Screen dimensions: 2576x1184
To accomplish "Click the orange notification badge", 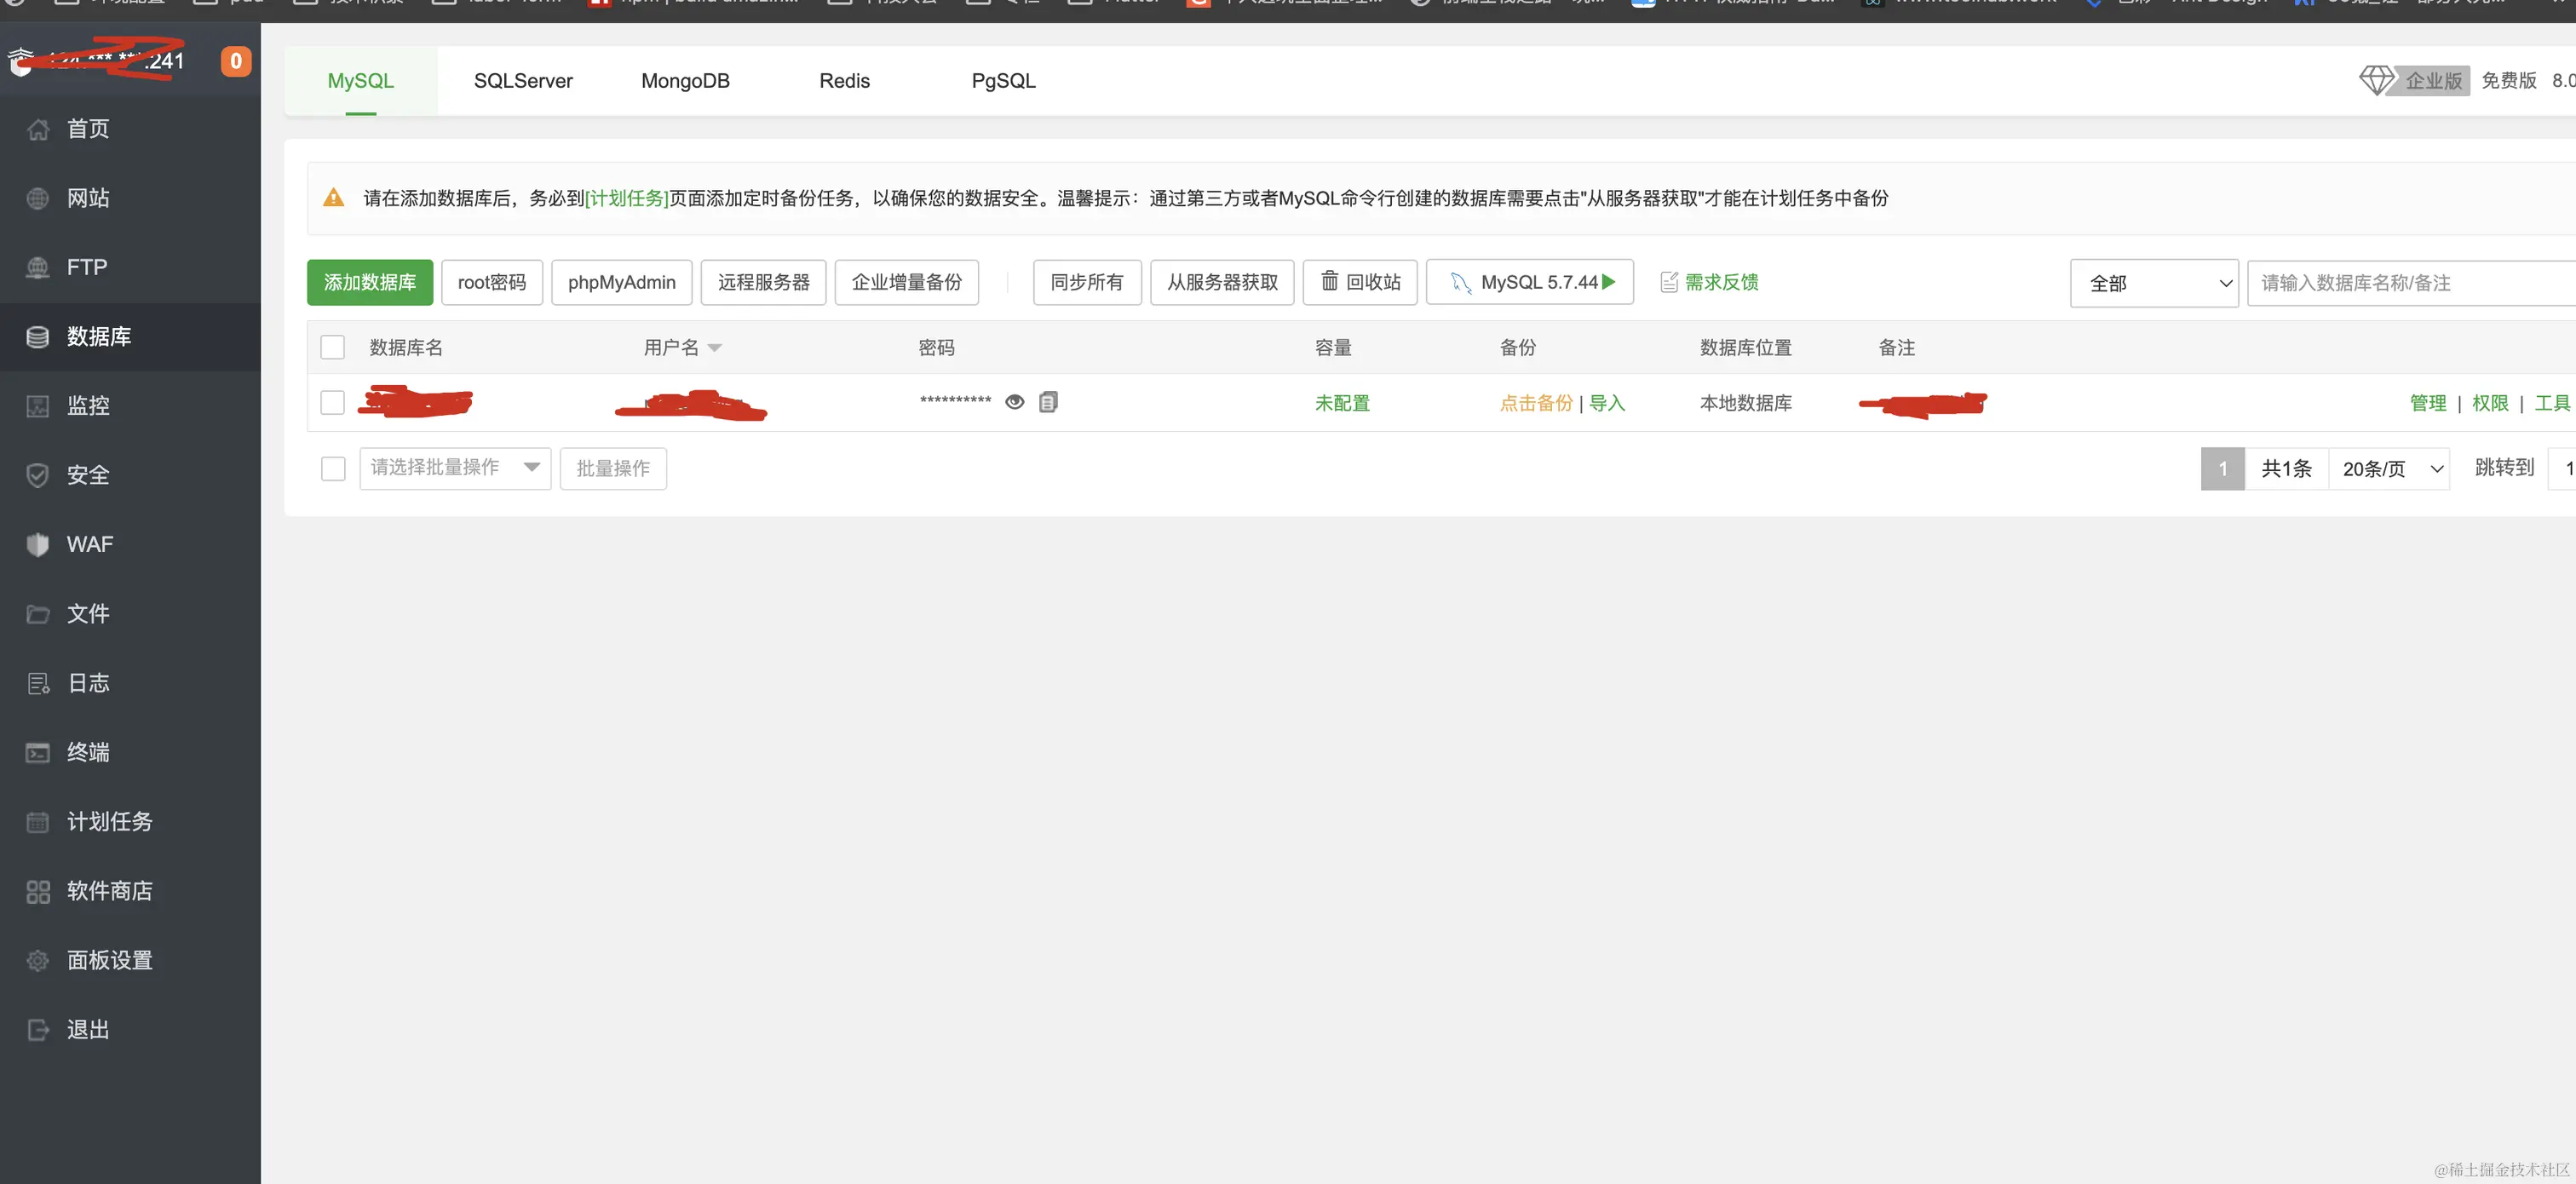I will point(235,61).
